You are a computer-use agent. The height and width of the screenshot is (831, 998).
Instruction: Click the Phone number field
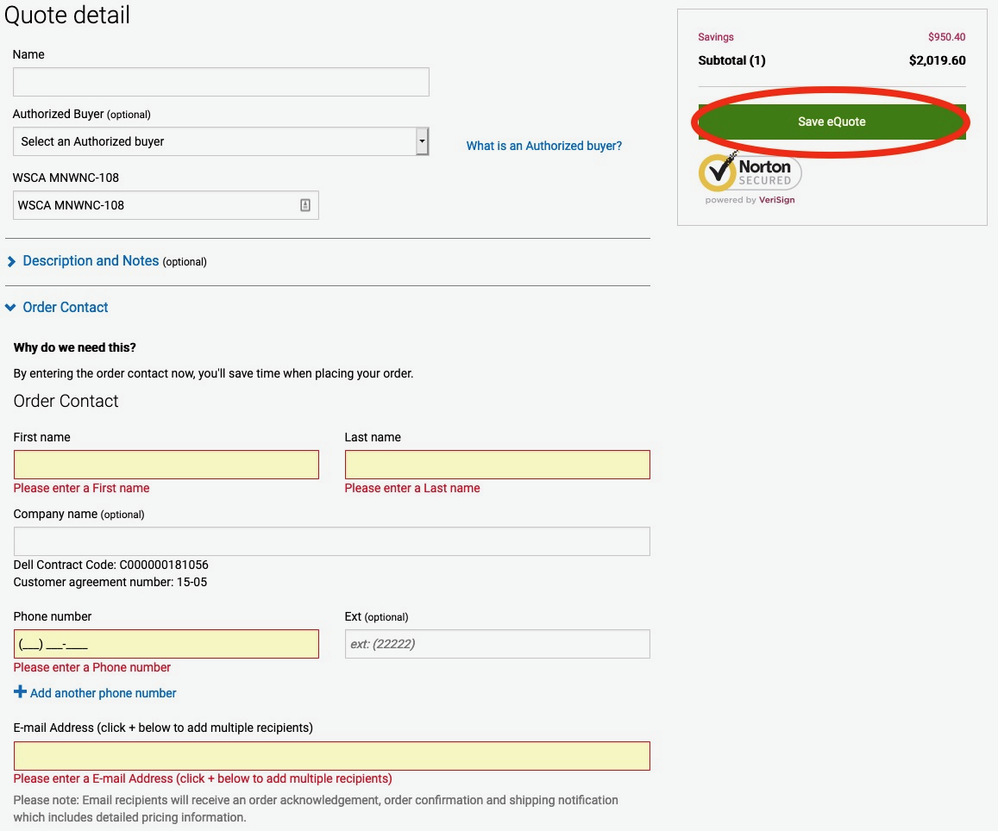pyautogui.click(x=166, y=644)
